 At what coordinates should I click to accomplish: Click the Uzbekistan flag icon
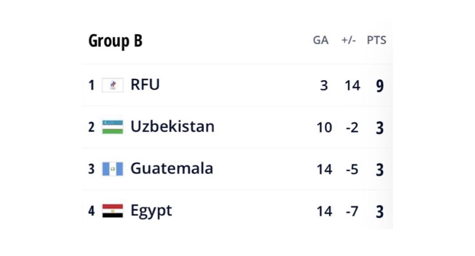[x=113, y=127]
